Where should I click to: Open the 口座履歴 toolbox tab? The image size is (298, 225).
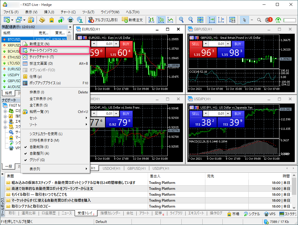pos(49,213)
